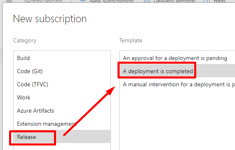
Task: Pick 'A manual intervention for a deployment' template
Action: pyautogui.click(x=177, y=84)
